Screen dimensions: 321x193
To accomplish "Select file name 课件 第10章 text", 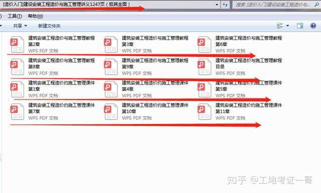I will tap(155, 108).
